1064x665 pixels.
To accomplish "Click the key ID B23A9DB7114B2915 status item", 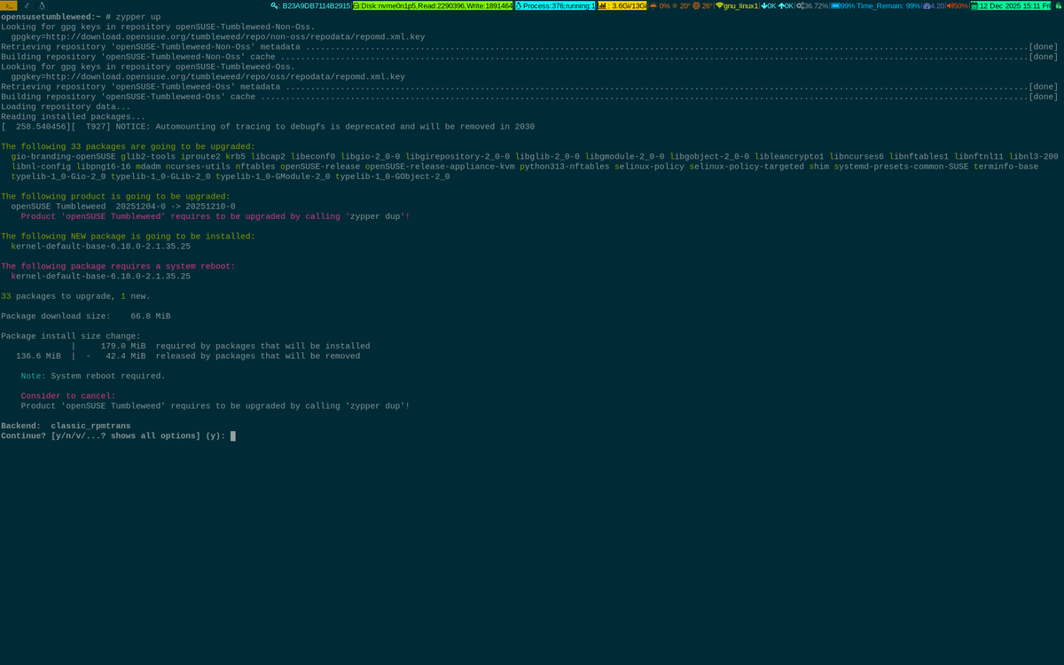I will coord(311,5).
